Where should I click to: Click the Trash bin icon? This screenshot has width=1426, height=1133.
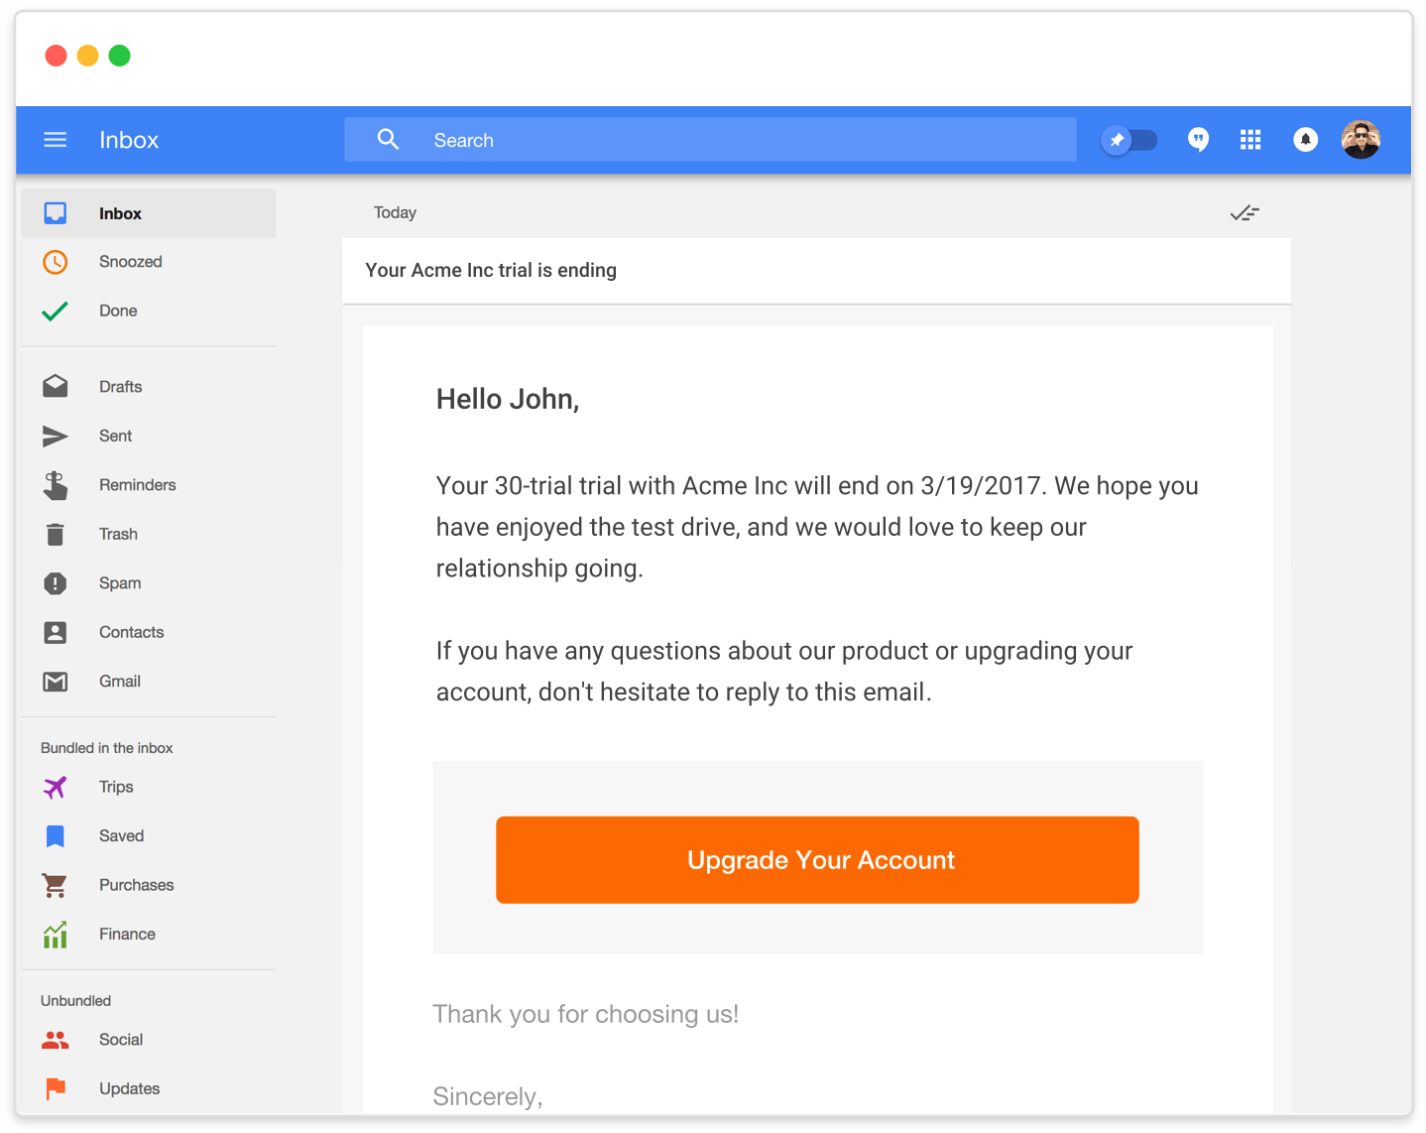click(56, 534)
